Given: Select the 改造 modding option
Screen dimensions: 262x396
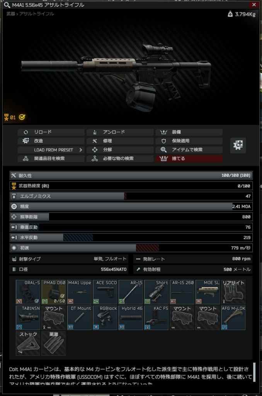Looking at the screenshot, I should 51,141.
